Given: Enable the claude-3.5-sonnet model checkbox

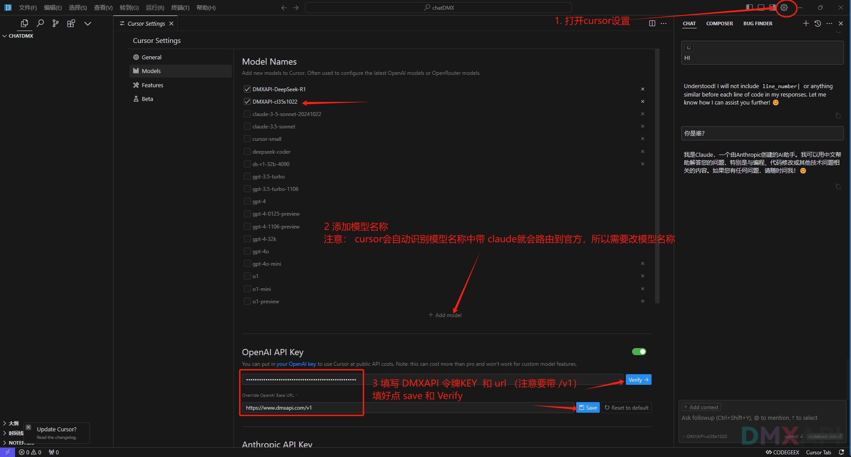Looking at the screenshot, I should click(247, 127).
